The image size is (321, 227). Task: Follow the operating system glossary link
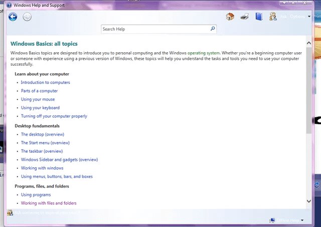[204, 53]
